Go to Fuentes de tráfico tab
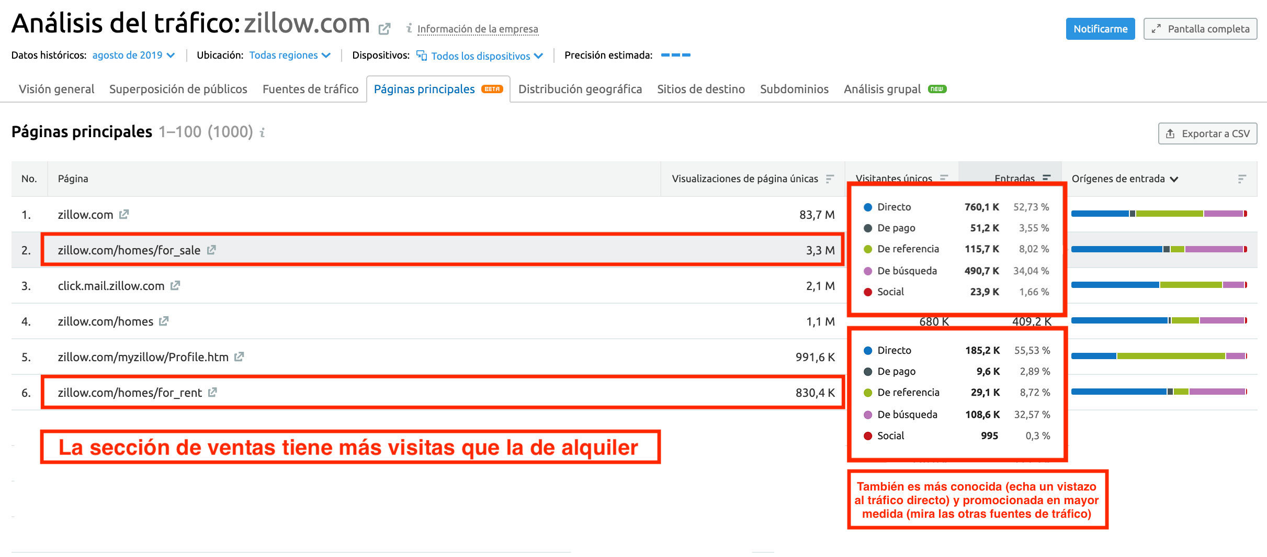1267x557 pixels. click(x=311, y=89)
